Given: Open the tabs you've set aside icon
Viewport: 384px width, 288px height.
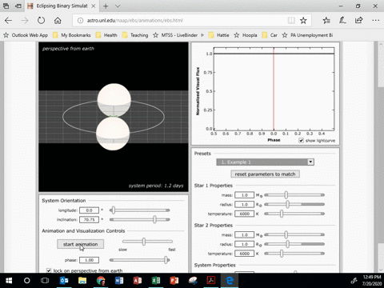Looking at the screenshot, I should point(6,6).
